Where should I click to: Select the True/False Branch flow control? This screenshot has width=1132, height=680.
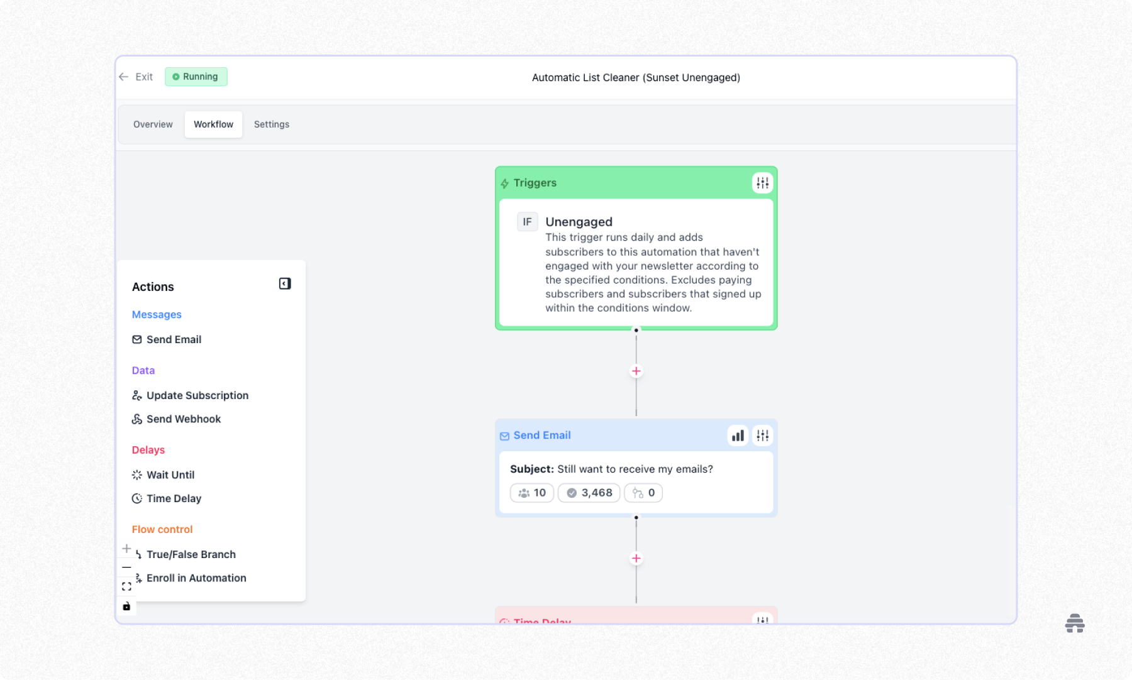click(x=191, y=554)
